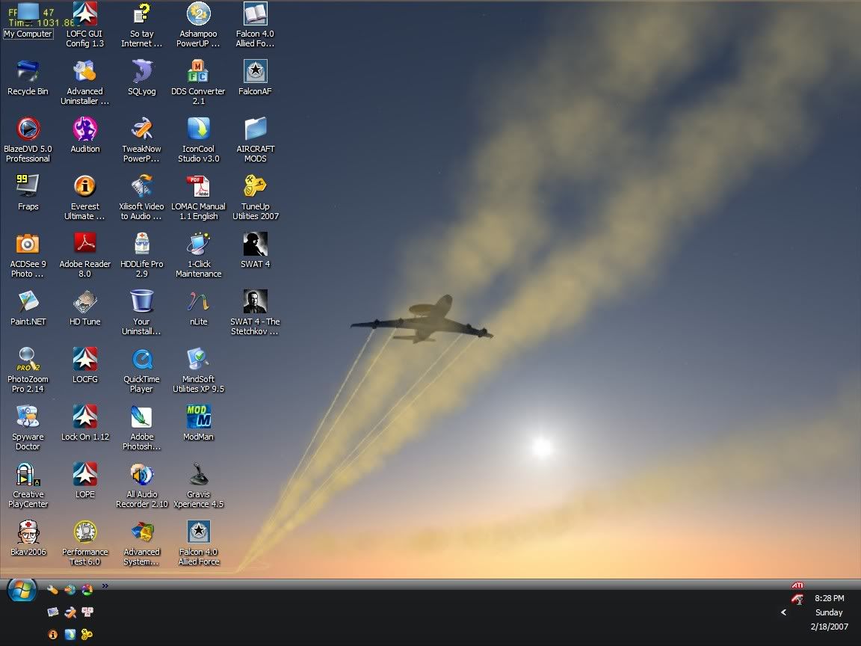Launch SWAT 4
861x646 pixels.
pos(255,242)
